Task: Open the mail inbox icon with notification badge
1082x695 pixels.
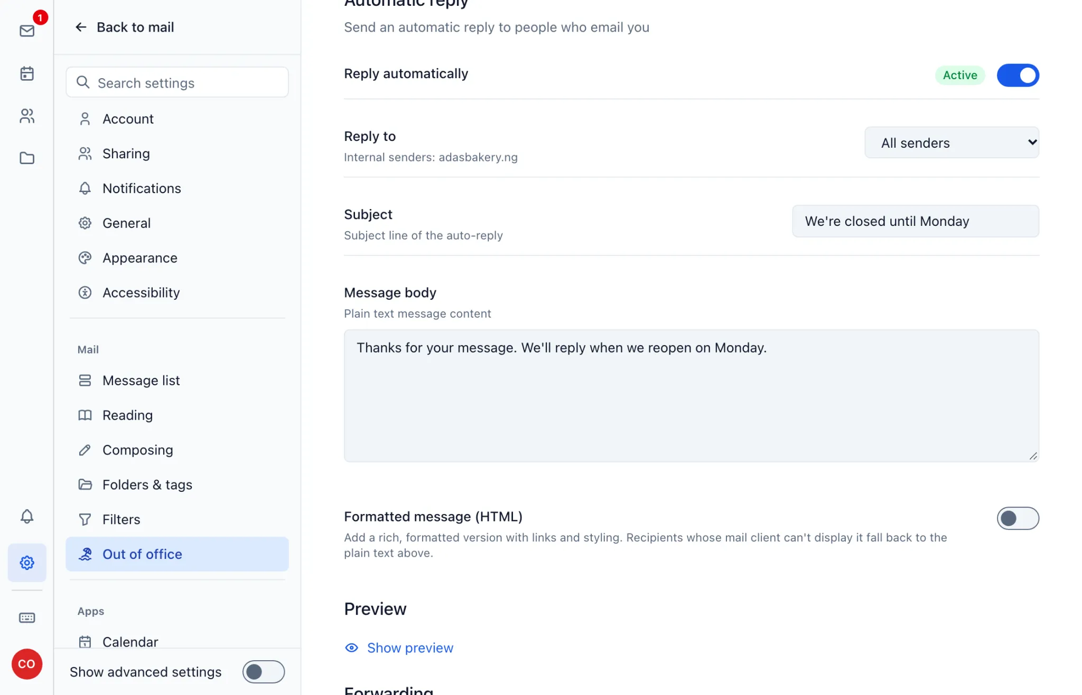Action: 27,31
